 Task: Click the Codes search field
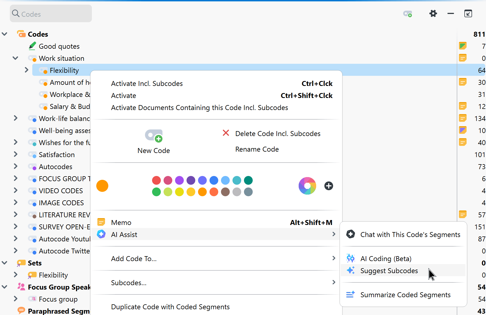pos(51,14)
